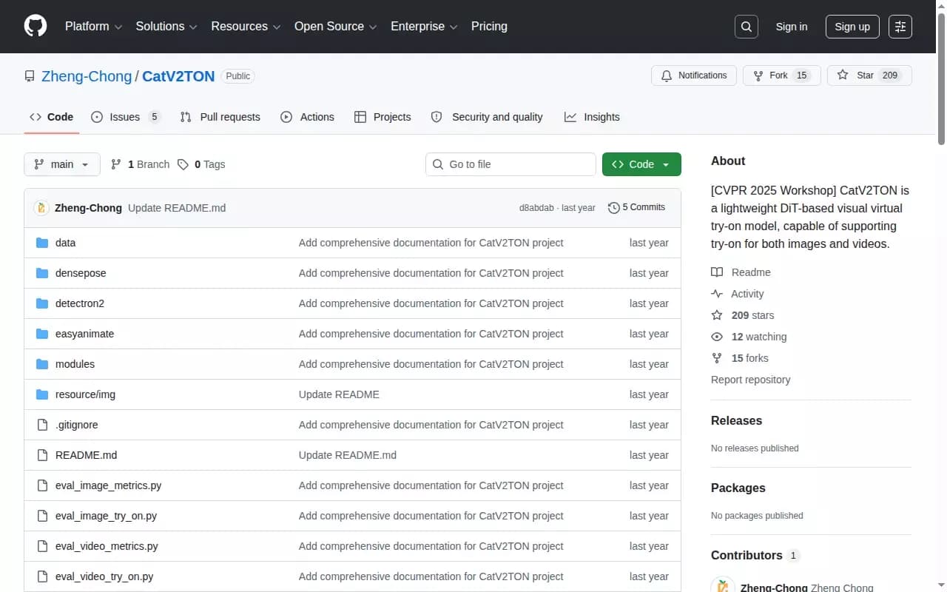Open the Insights tab
Viewport: 947px width, 592px height.
click(x=592, y=117)
